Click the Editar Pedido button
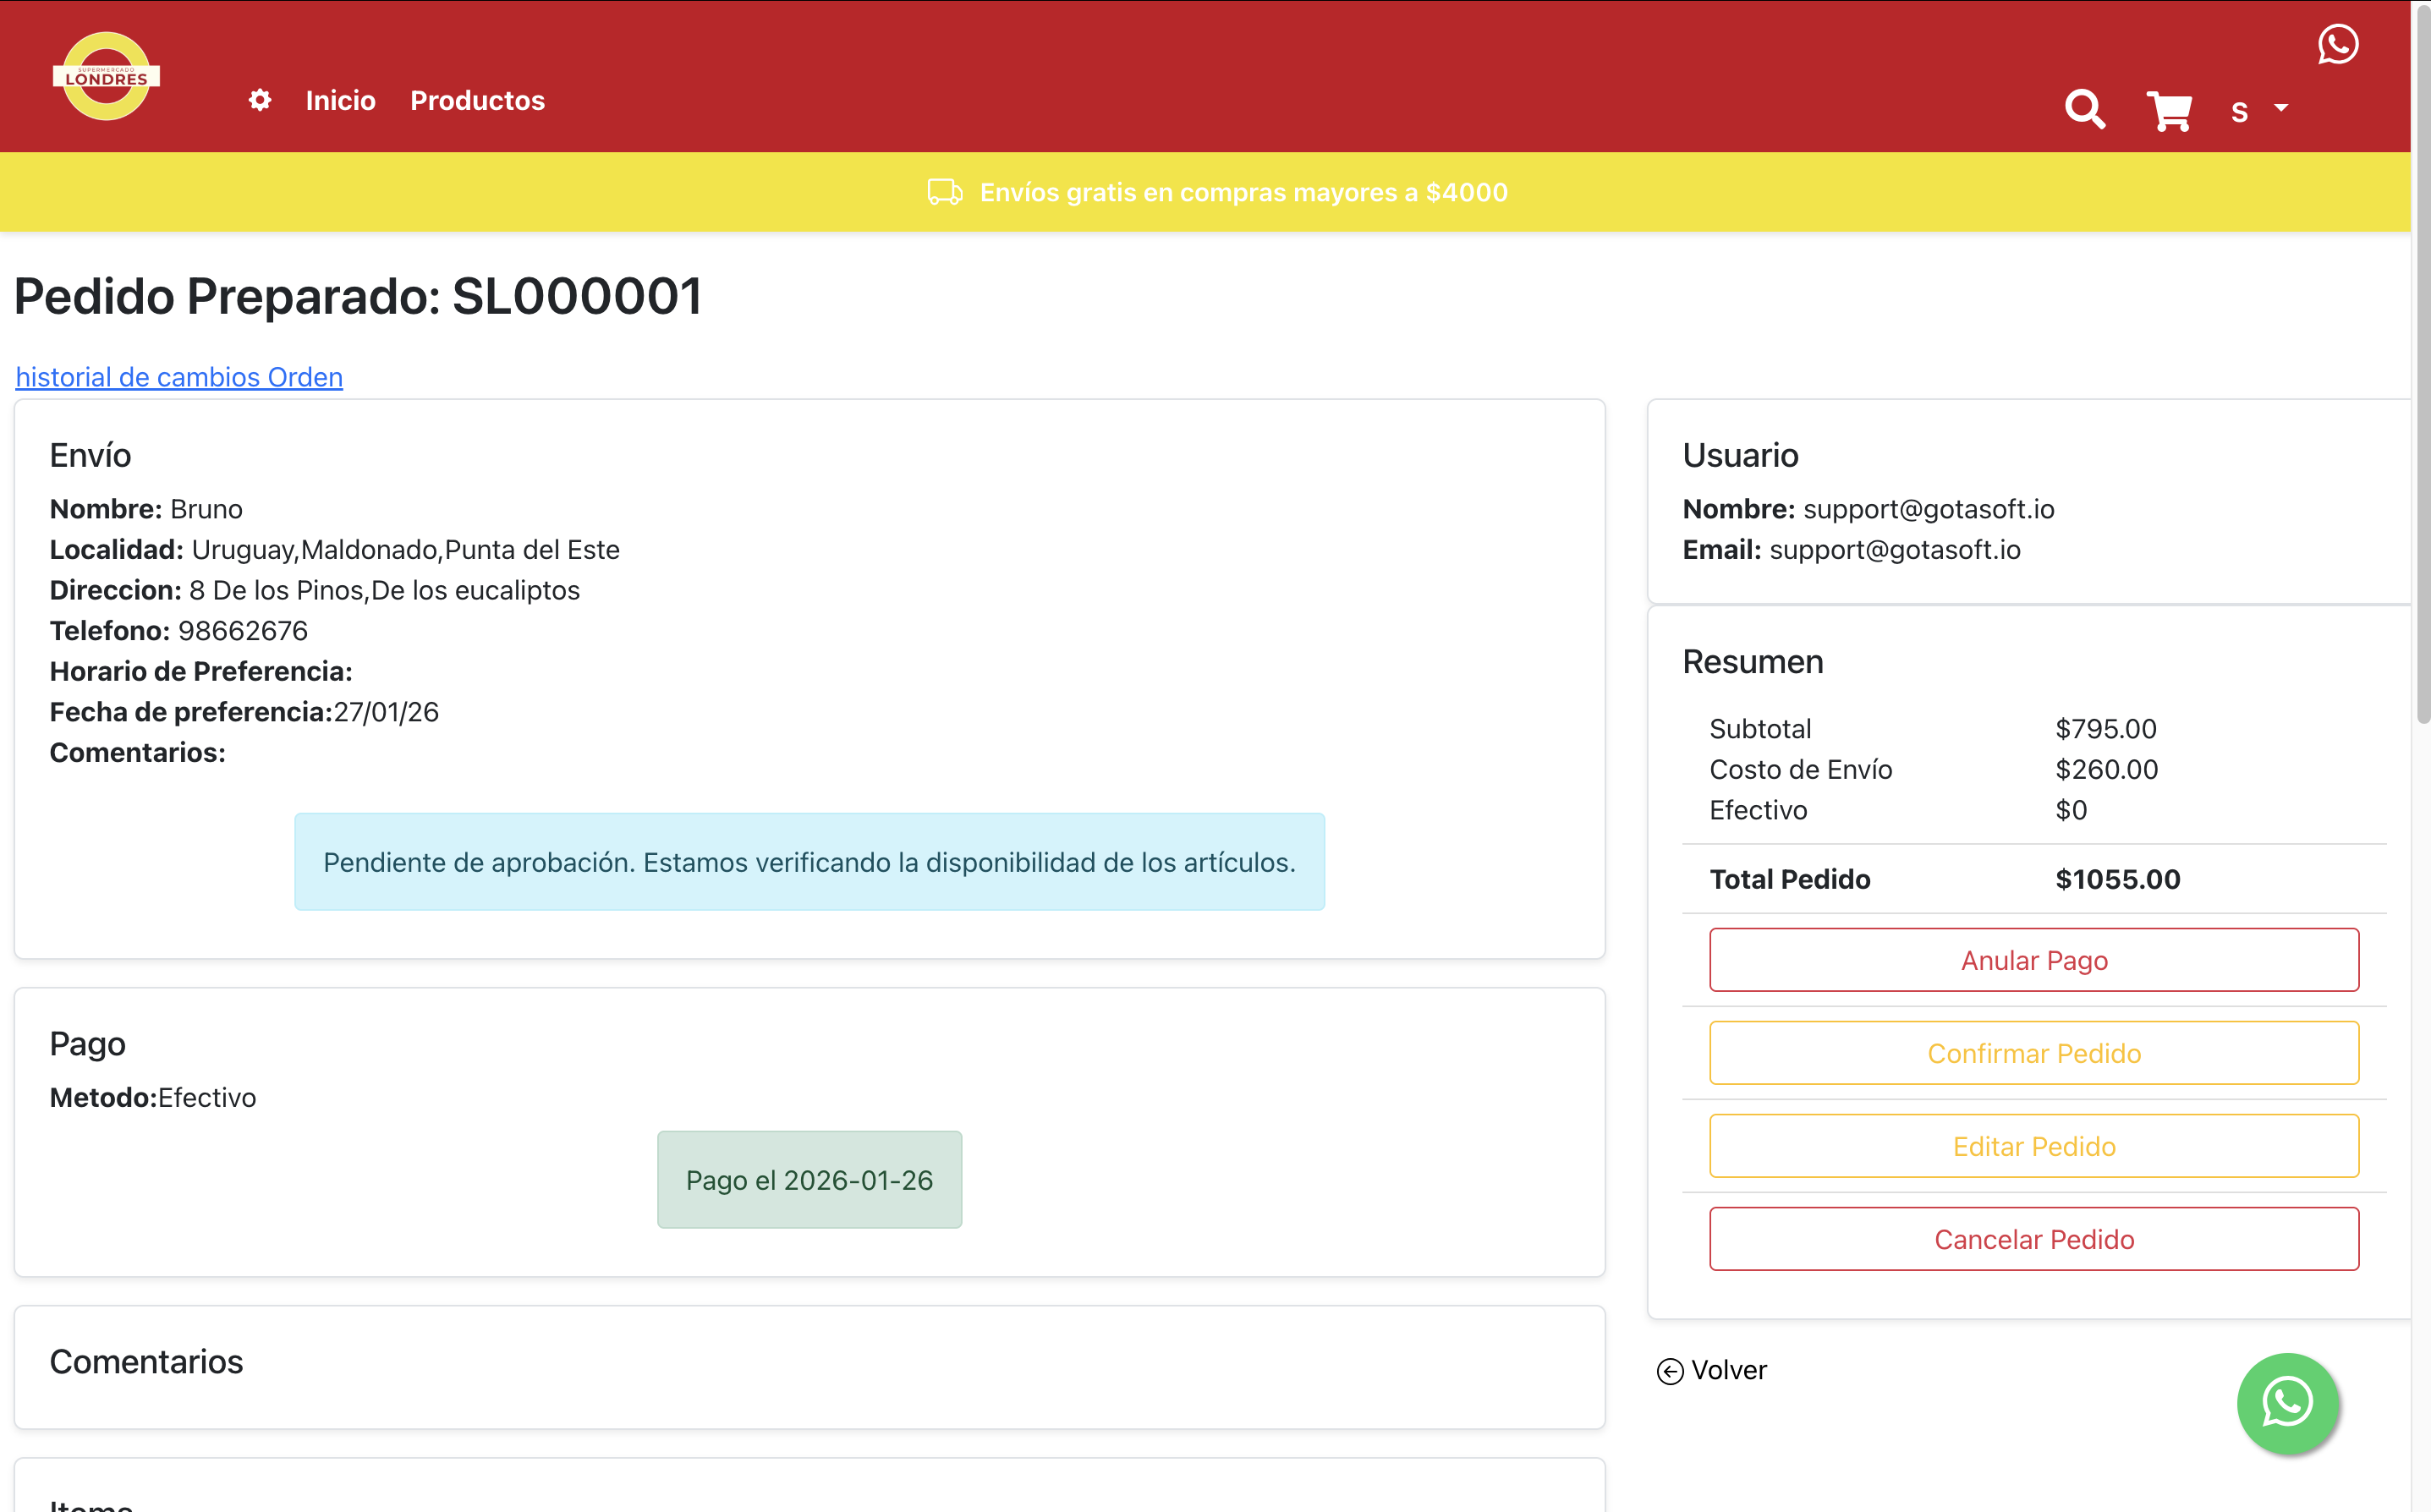The height and width of the screenshot is (1512, 2431). [x=2033, y=1146]
